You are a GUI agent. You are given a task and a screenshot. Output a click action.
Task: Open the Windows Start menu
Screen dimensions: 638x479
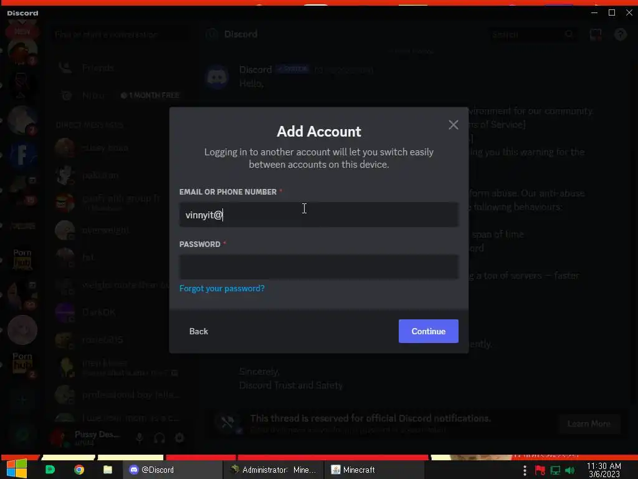point(17,469)
